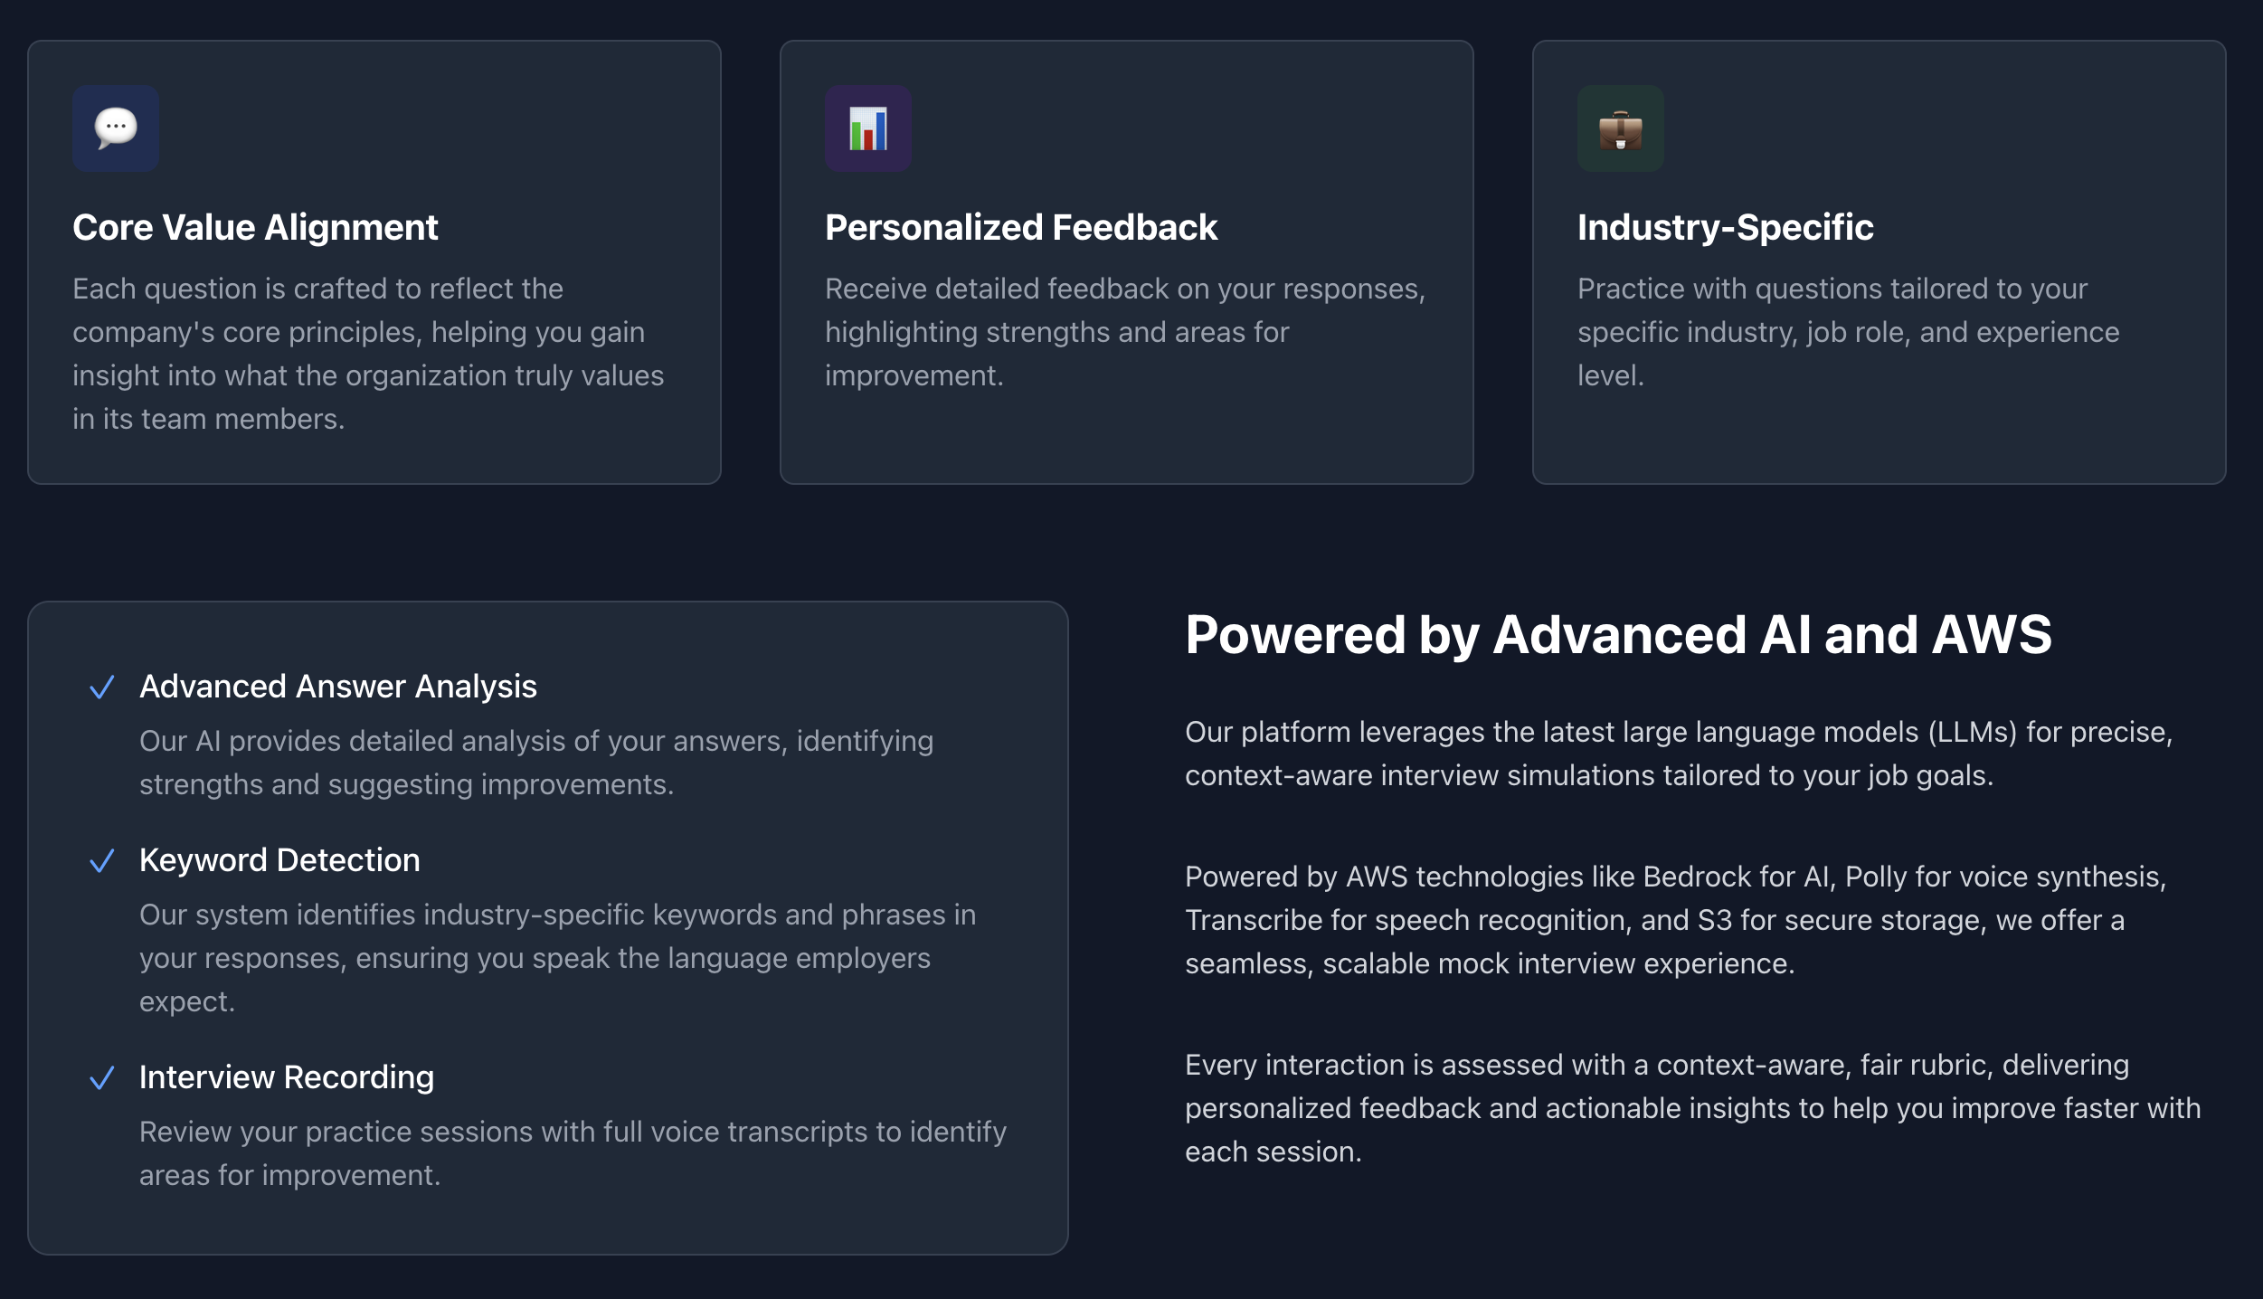Click the Keyword Detection title

click(279, 860)
